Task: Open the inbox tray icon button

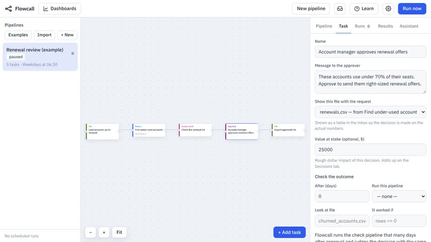Action: pos(340,9)
